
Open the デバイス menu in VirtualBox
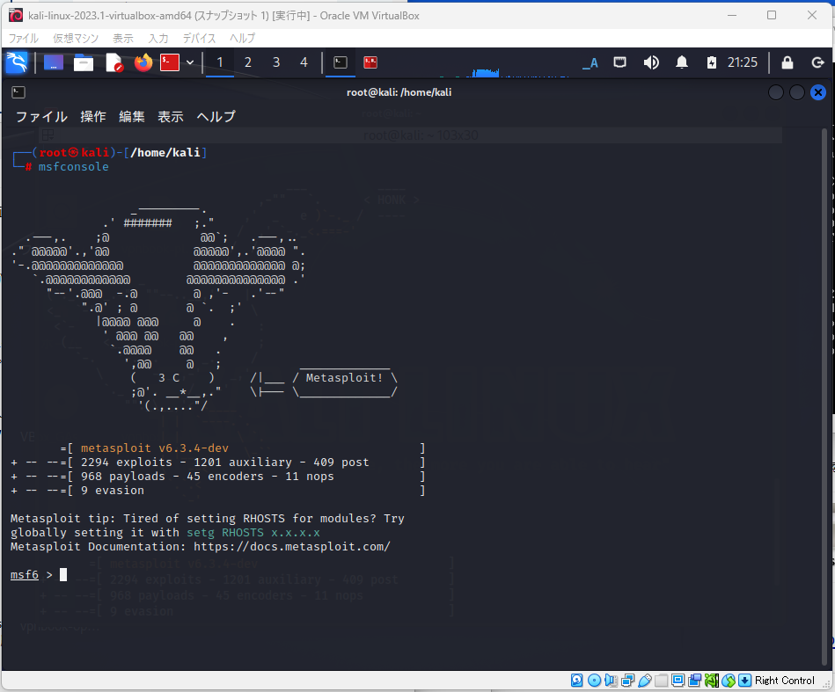tap(199, 38)
